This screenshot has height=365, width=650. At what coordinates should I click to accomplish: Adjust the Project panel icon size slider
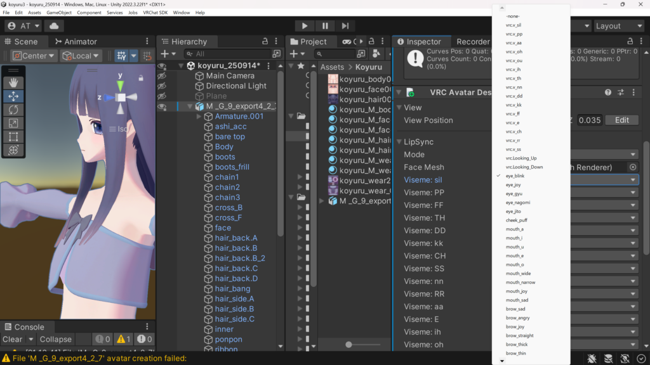[349, 345]
